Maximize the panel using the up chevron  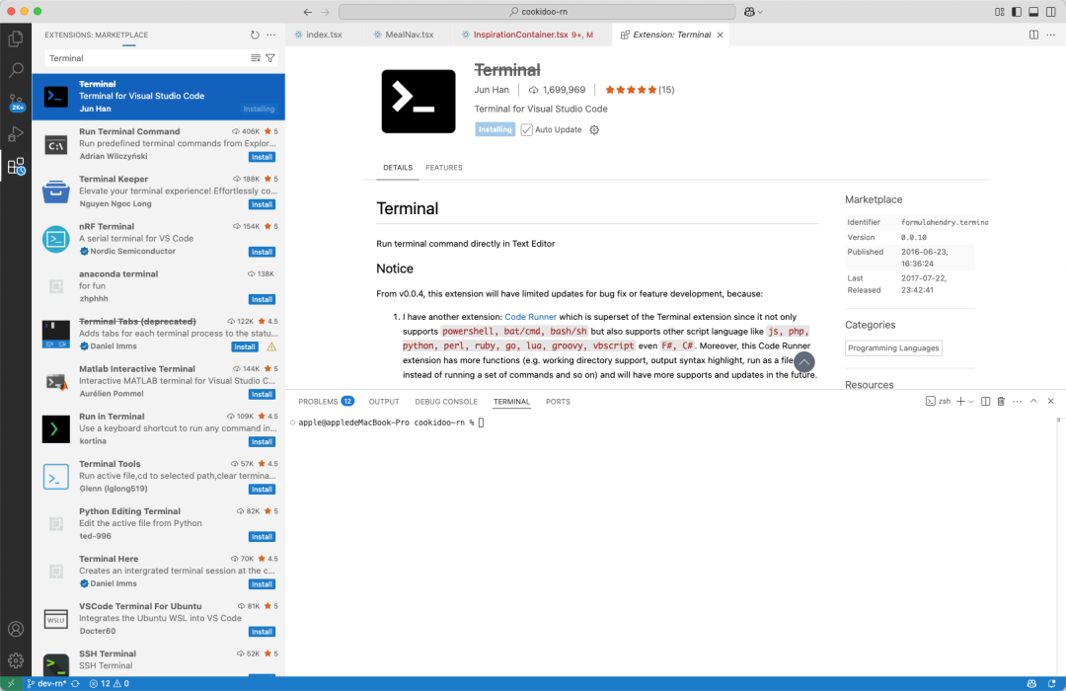1033,402
